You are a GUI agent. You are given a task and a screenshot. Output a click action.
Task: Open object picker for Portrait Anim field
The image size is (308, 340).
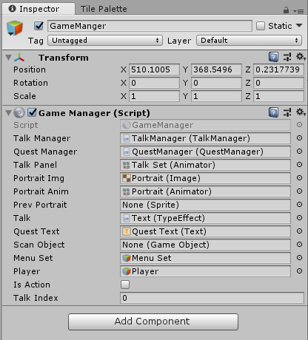299,191
